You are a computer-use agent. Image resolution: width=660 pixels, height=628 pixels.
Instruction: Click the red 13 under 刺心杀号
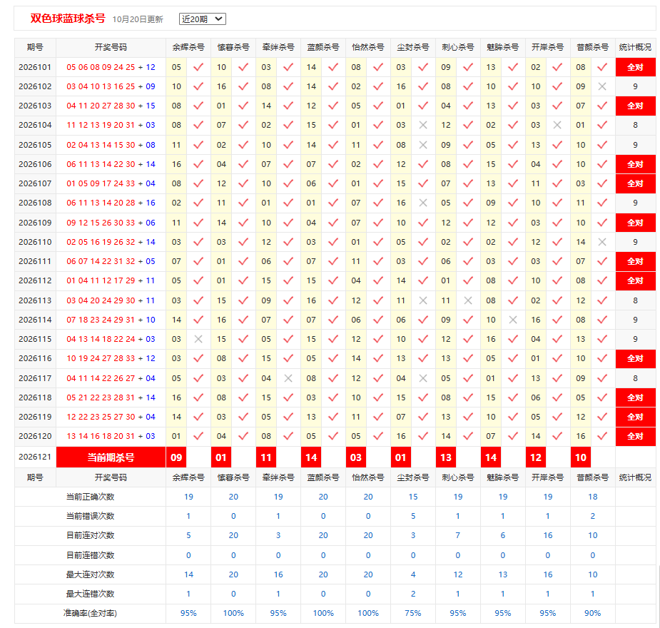coord(446,457)
